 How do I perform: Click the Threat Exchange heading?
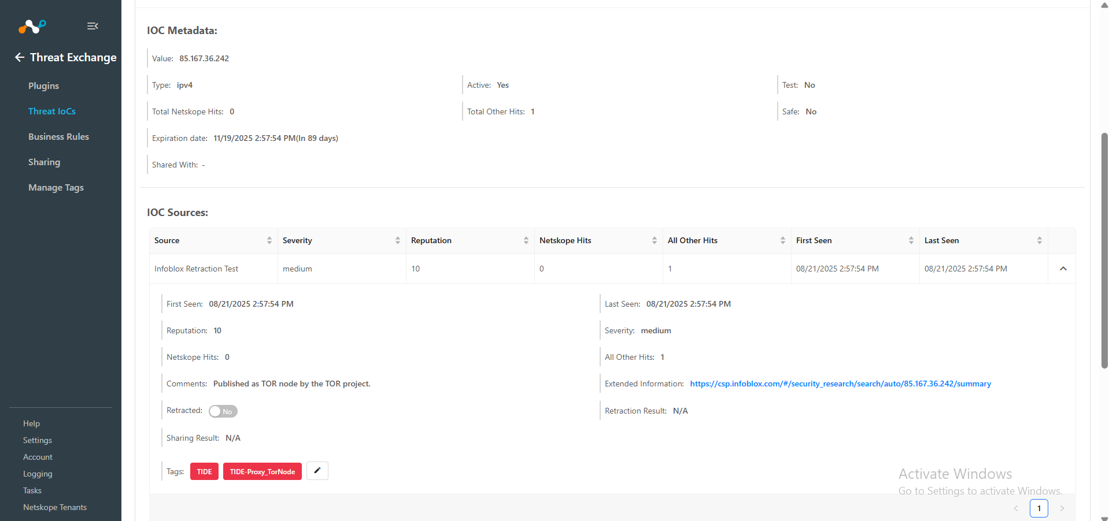tap(73, 57)
